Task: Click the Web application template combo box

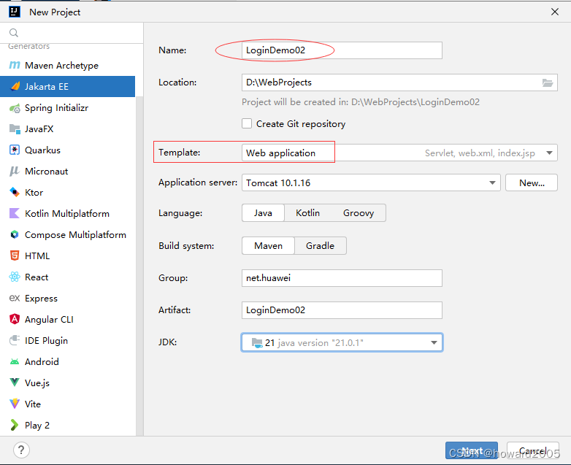Action: pyautogui.click(x=399, y=153)
